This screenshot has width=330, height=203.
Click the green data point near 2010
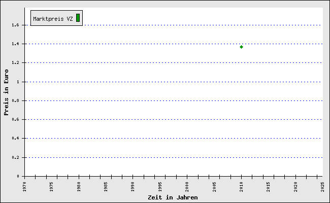(241, 47)
